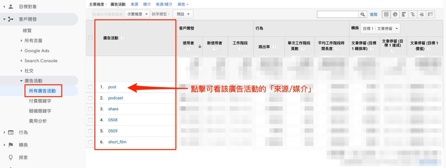446x168 pixels.
Task: Open the podcast campaign link
Action: pos(116,98)
